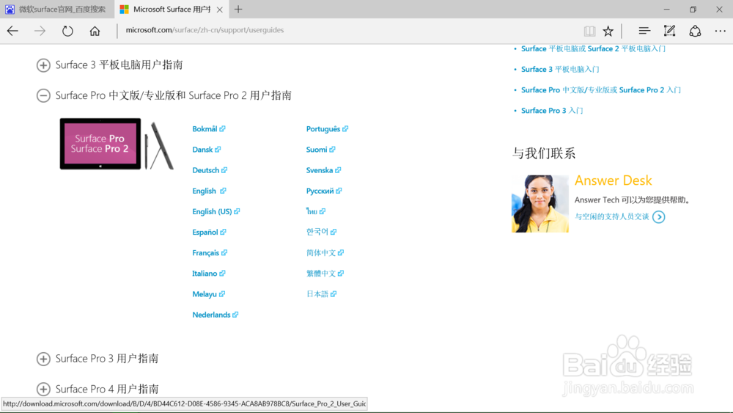Open Surface Pro 中文版/专业版或 Pro 2 入门 link
The width and height of the screenshot is (733, 413).
[601, 89]
